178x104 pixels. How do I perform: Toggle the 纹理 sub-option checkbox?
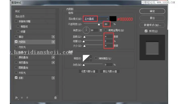[x=18, y=31]
